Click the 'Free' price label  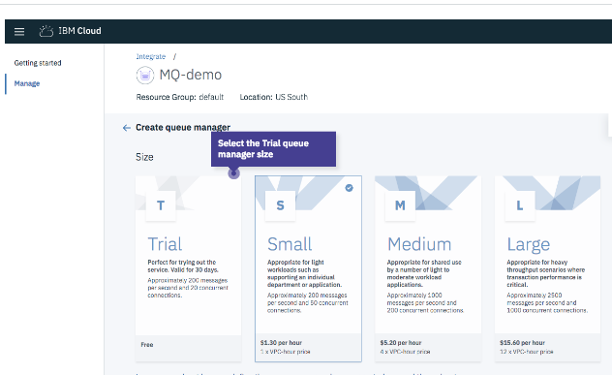coord(147,345)
